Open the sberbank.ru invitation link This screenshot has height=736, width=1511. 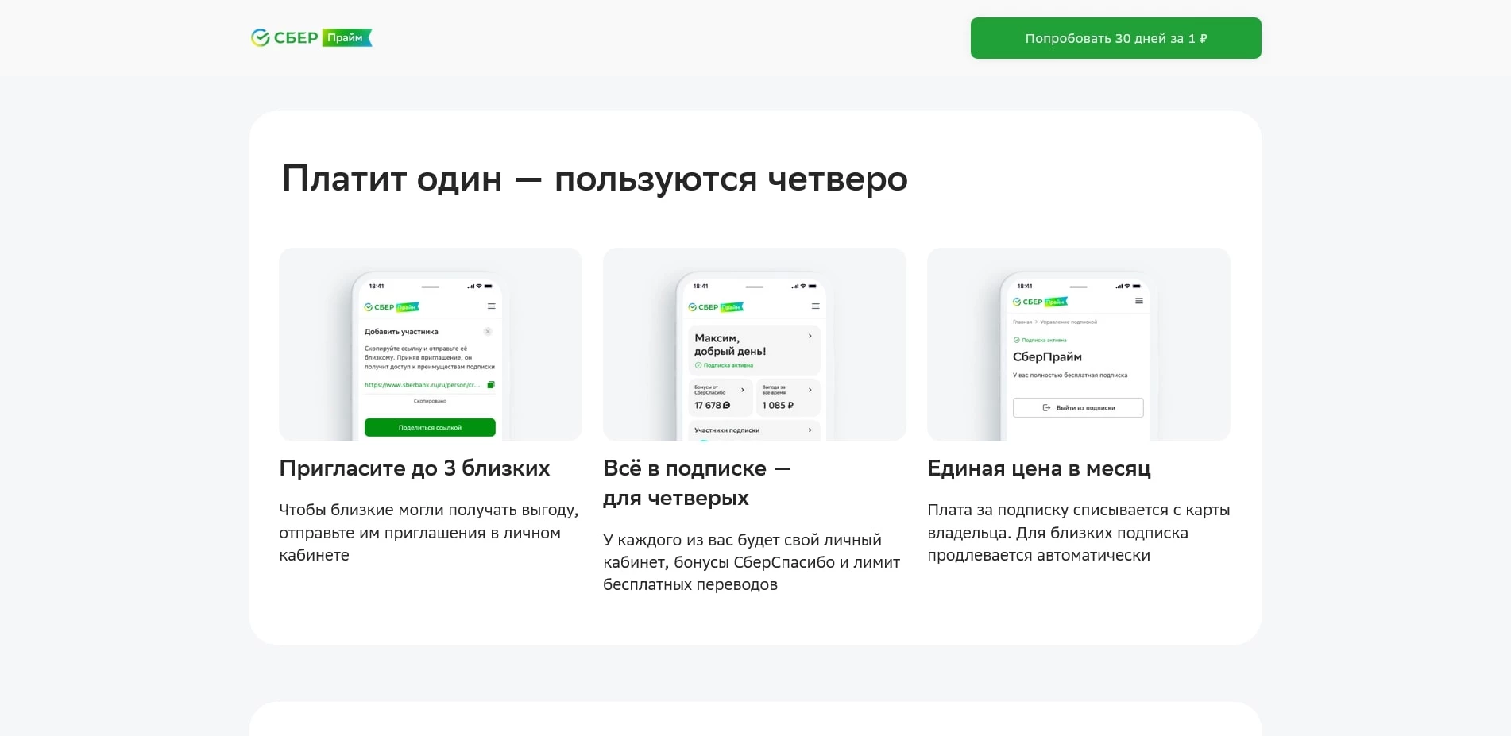[x=421, y=385]
